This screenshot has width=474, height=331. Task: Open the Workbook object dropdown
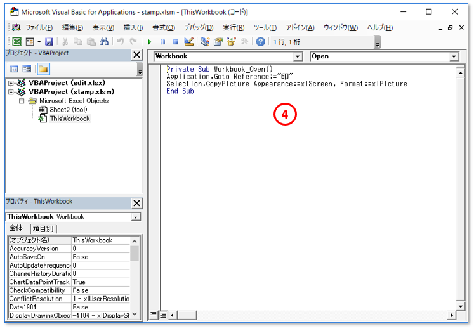pos(298,56)
